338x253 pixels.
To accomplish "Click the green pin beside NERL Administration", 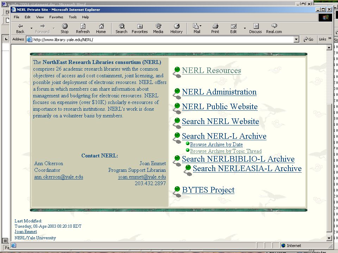I will click(177, 93).
